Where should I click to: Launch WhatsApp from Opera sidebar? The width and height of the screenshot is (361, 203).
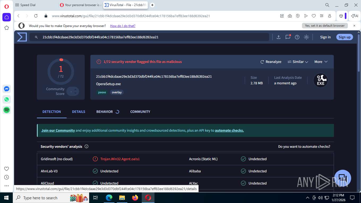[7, 99]
